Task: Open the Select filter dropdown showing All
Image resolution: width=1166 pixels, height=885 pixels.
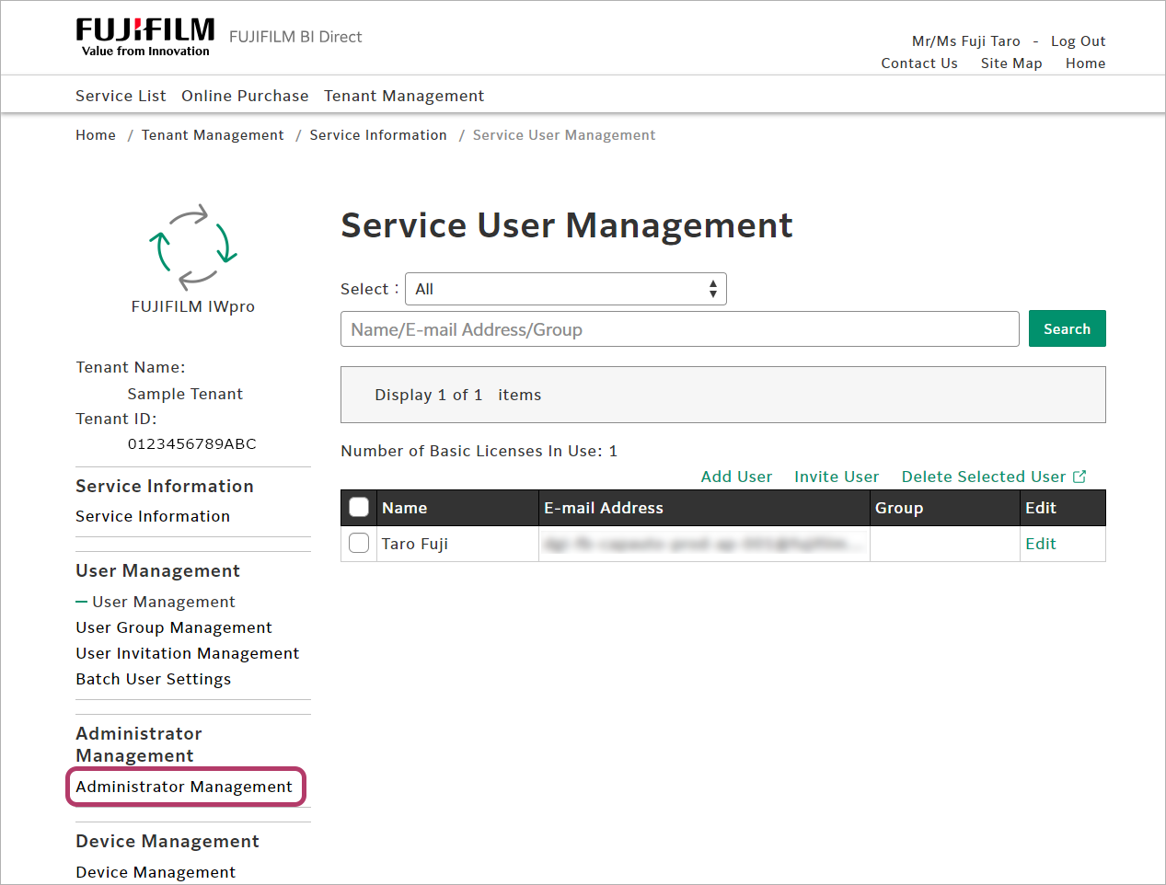Action: click(565, 289)
